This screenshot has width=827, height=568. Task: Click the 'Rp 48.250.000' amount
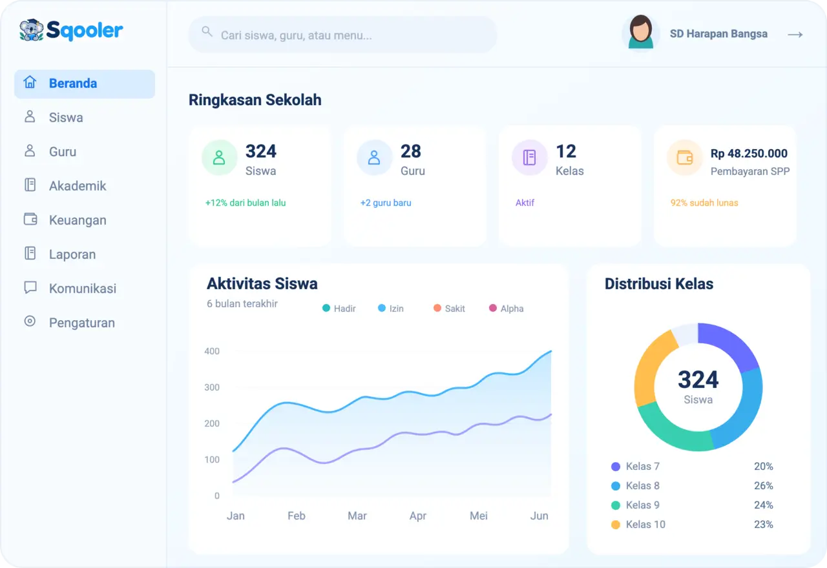point(749,154)
